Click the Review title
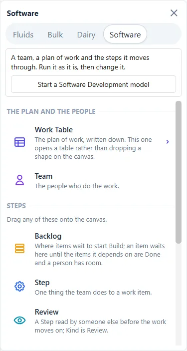The image size is (187, 351). (x=46, y=312)
